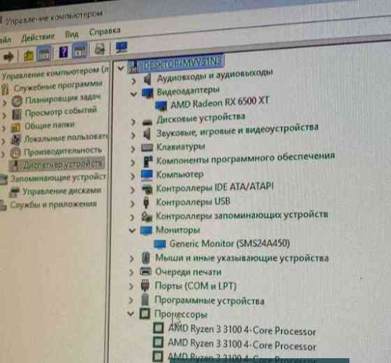Click the Дисковые устройства drive icon
Viewport: 391px width, 363px height.
pos(147,122)
